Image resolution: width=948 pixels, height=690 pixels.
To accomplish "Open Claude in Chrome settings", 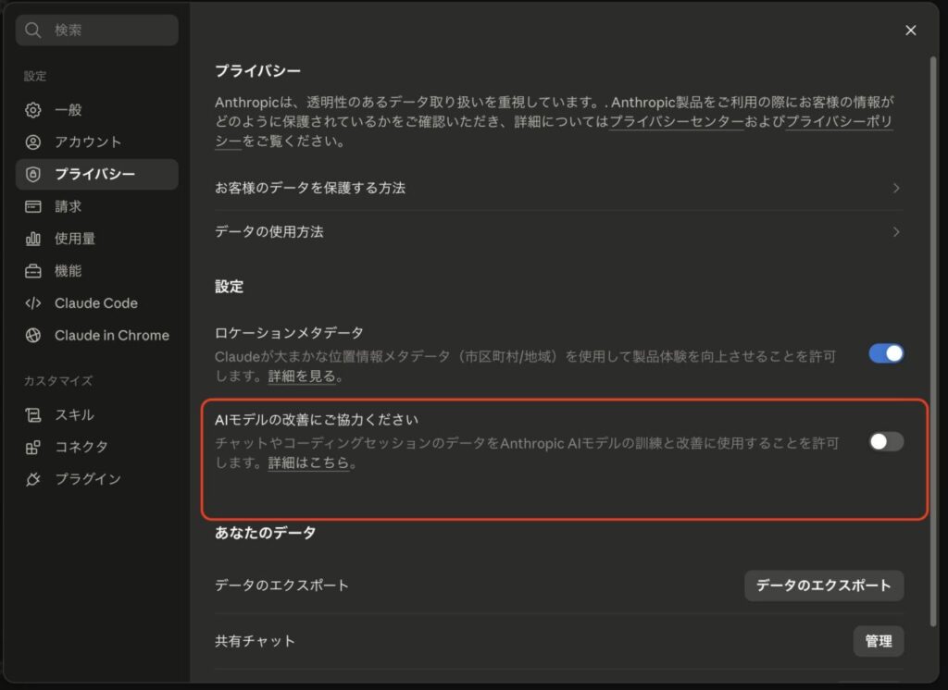I will coord(96,336).
